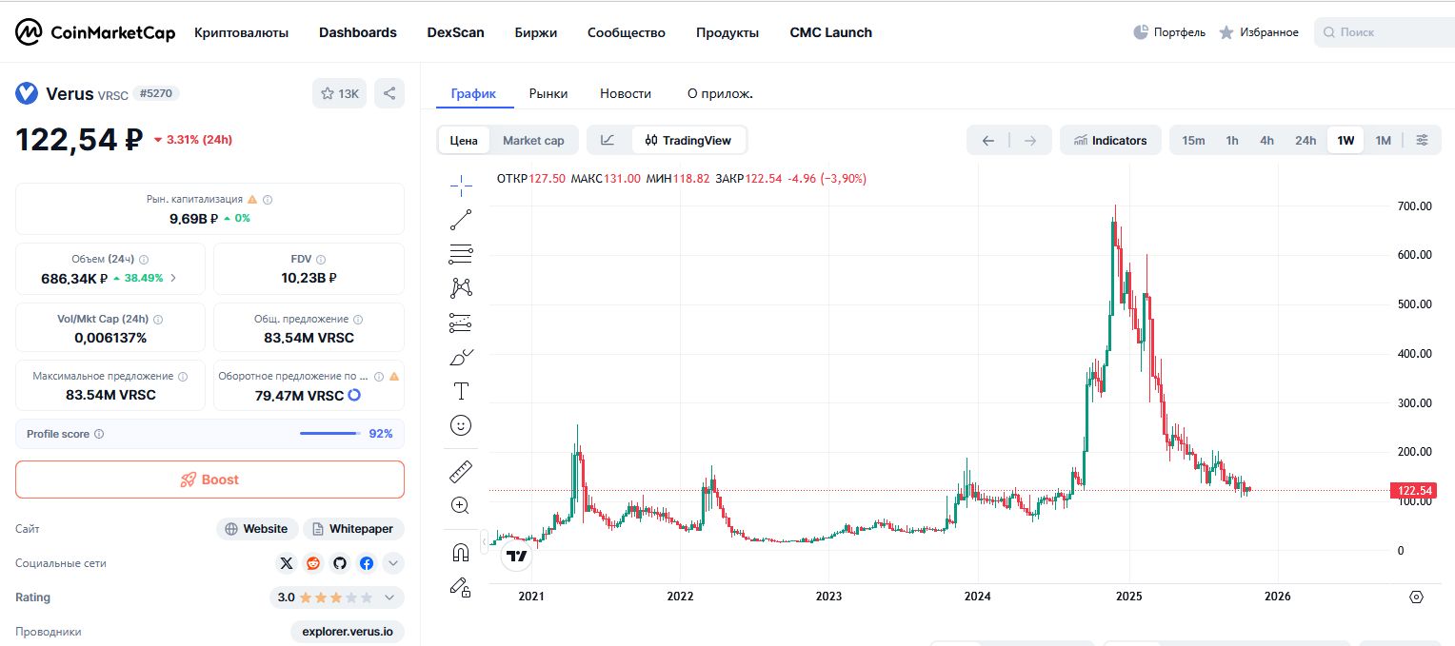Open the Рынки tab
Screen dimensions: 1455x646
coord(548,93)
